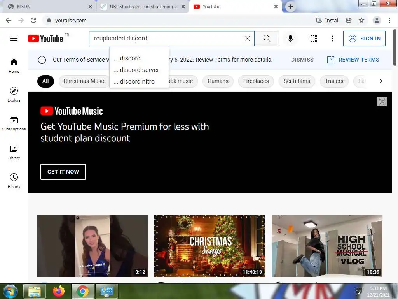
Task: Open the Christmas Songs video thumbnail
Action: tap(209, 246)
